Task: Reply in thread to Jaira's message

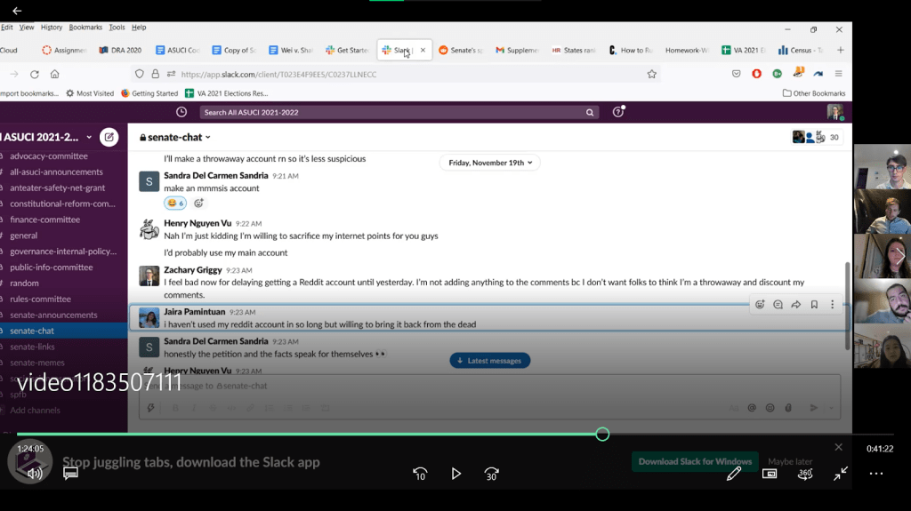Action: tap(778, 305)
